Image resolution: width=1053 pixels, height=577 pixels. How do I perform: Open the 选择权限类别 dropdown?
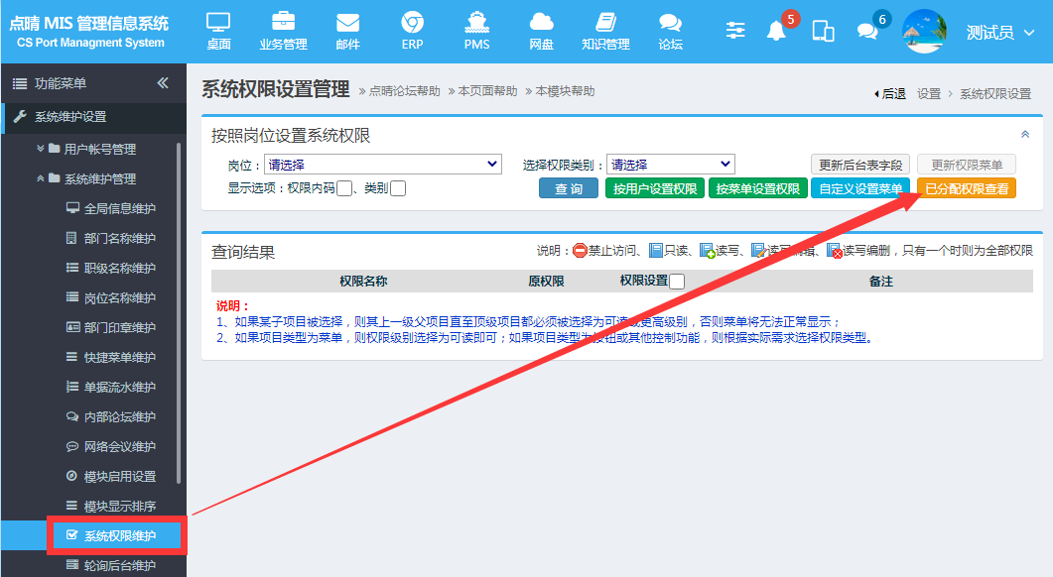click(670, 165)
